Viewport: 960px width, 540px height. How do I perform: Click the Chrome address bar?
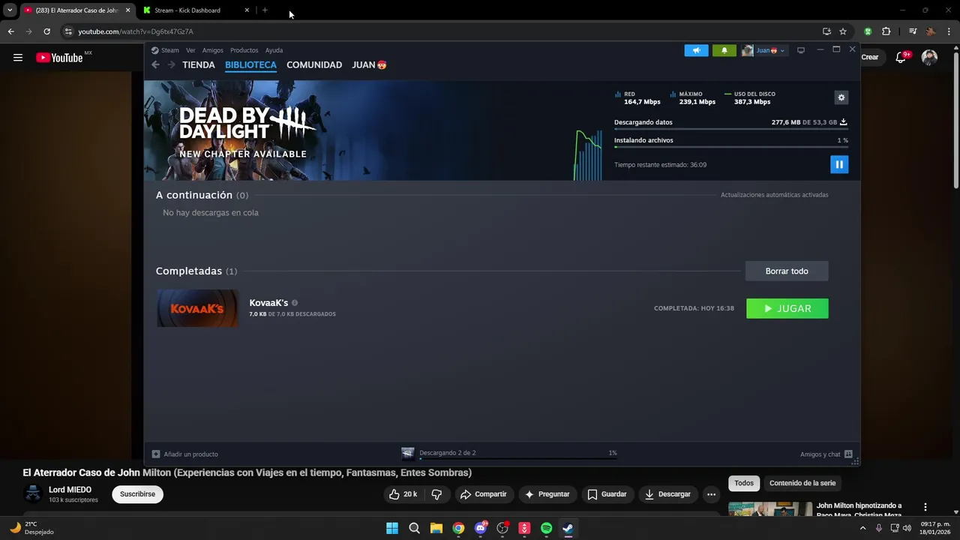[x=442, y=31]
